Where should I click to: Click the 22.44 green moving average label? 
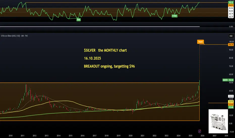coord(231,107)
